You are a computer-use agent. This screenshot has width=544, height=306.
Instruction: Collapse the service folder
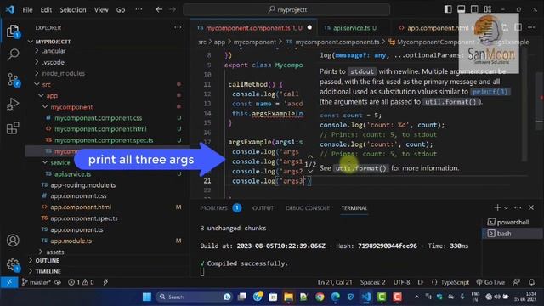pyautogui.click(x=60, y=162)
